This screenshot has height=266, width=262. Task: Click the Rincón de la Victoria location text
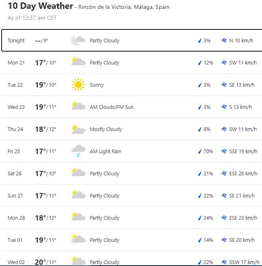[x=124, y=7]
